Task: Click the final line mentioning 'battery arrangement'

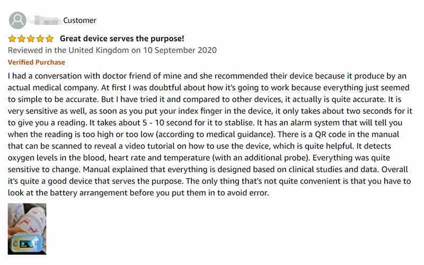Action: (138, 193)
